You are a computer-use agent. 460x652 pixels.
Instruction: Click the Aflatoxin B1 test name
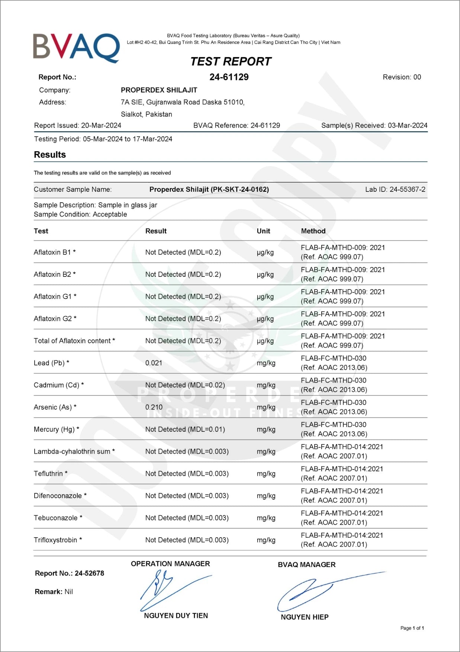point(55,252)
